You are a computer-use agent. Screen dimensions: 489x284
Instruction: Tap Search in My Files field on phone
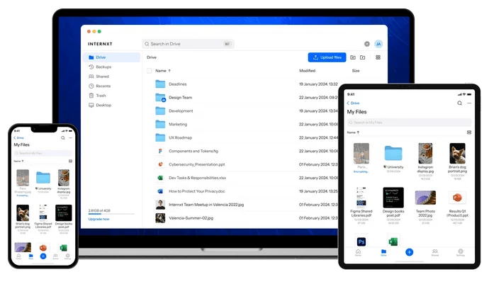click(43, 153)
